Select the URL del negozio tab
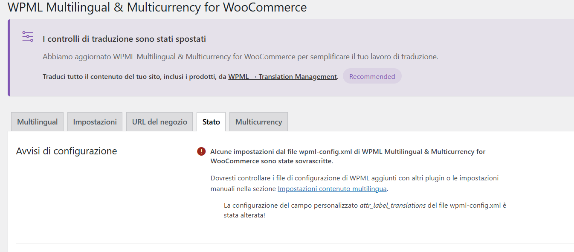574x252 pixels. coord(159,122)
